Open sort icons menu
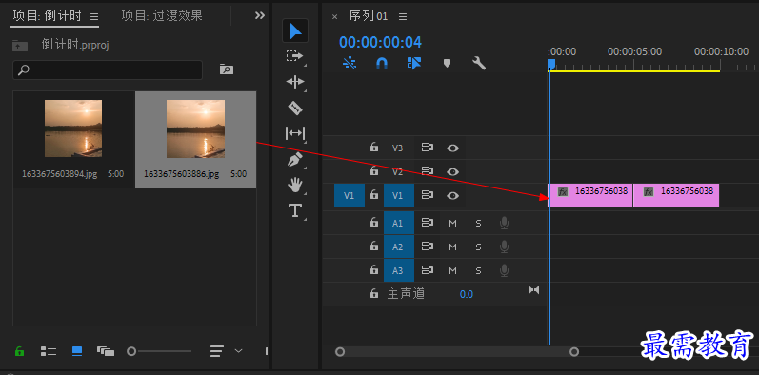This screenshot has height=375, width=759. pyautogui.click(x=217, y=351)
